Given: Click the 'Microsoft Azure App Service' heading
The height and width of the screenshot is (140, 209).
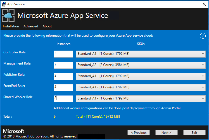Looking at the screenshot, I should 63,15.
